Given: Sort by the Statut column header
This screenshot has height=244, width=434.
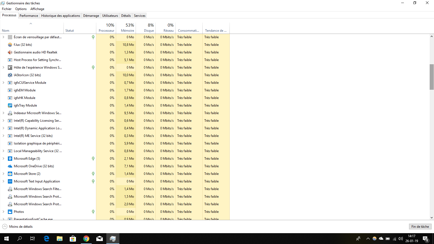Looking at the screenshot, I should 80,28.
